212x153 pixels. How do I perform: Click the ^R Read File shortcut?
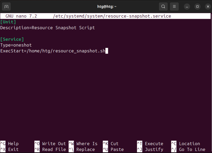click(50, 149)
